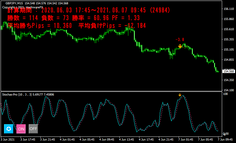
Task: Click the 3 Jun 2021 date label
Action: [8, 139]
